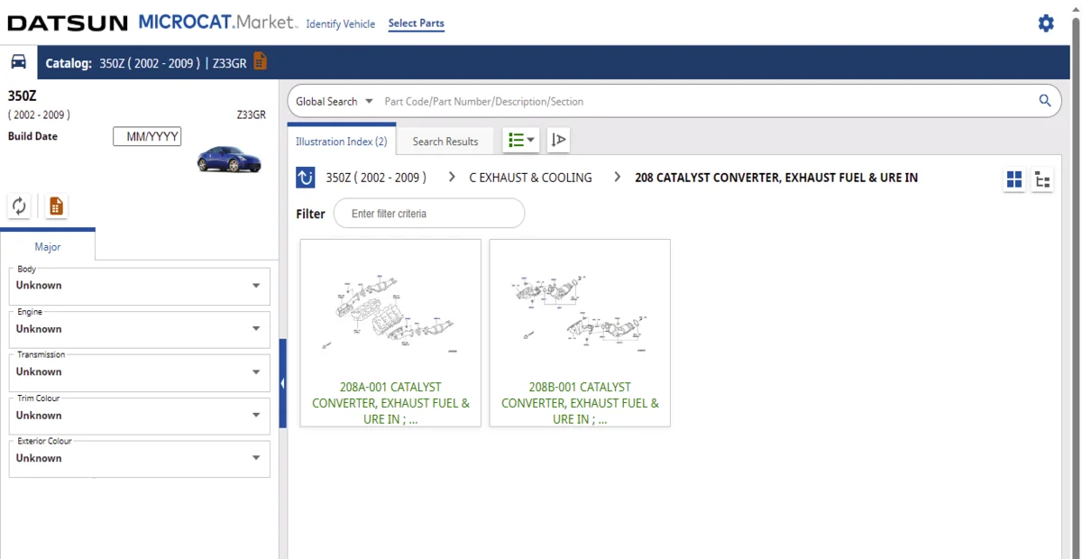Focus the Filter criteria input

tap(429, 214)
